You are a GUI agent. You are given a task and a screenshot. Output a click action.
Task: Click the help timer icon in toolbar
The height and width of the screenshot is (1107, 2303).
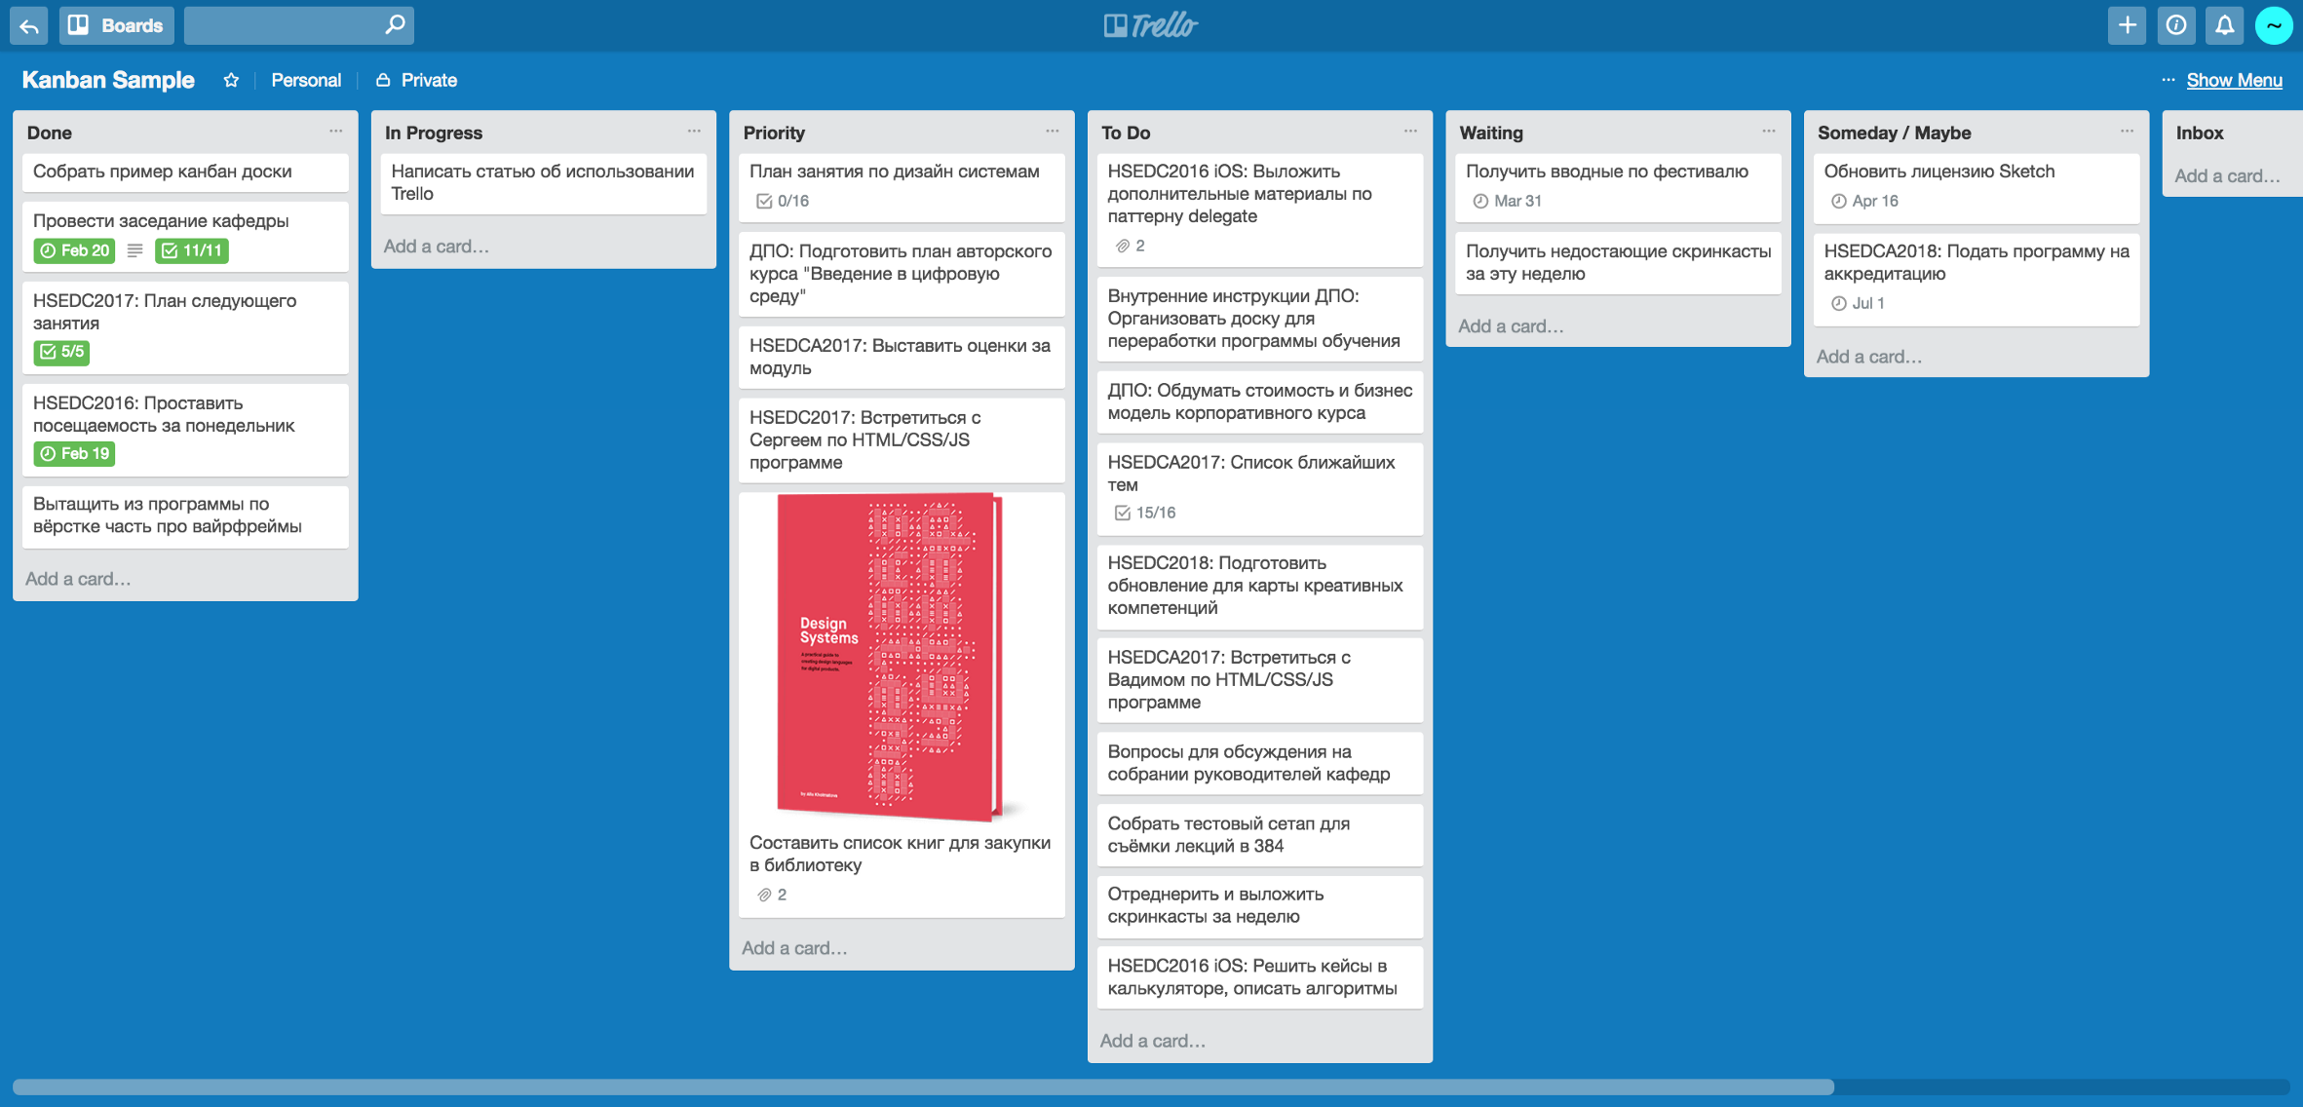[2173, 25]
